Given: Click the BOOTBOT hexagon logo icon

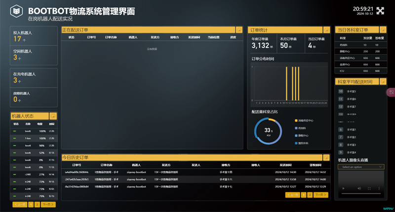Looking at the screenshot, I should point(16,11).
